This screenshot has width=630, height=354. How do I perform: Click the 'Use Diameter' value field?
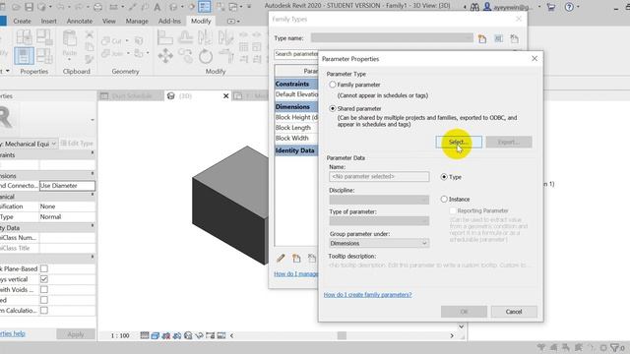click(x=67, y=186)
